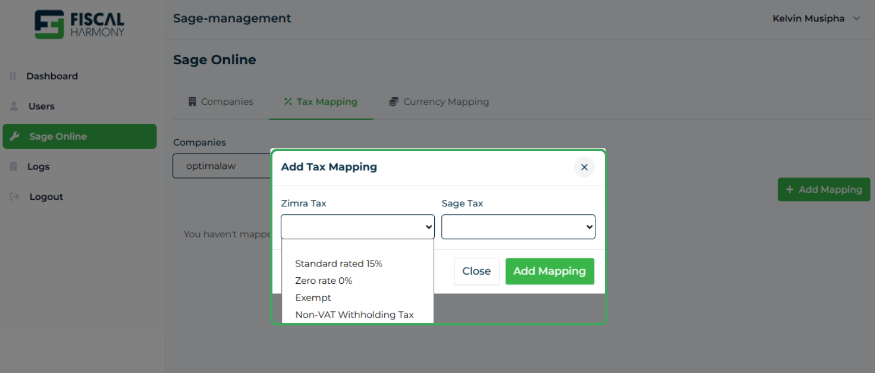The height and width of the screenshot is (373, 875).
Task: Click the Tax Mapping percent icon
Action: [288, 102]
